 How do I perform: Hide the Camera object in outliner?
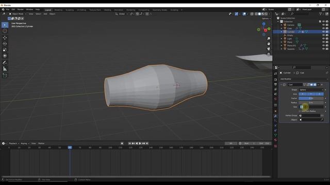click(323, 25)
